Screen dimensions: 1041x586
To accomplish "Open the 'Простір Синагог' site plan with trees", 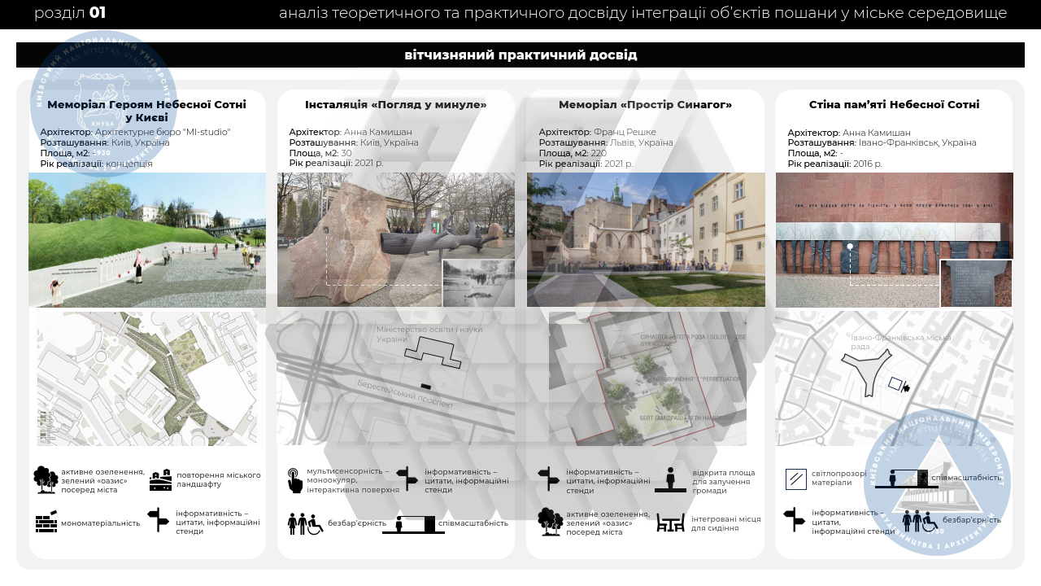I will 647,378.
